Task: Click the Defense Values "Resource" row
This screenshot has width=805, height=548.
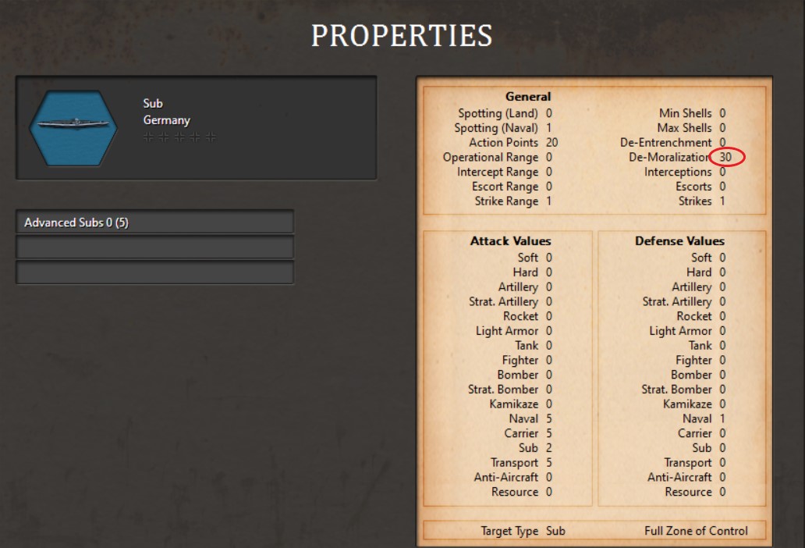Action: (695, 492)
